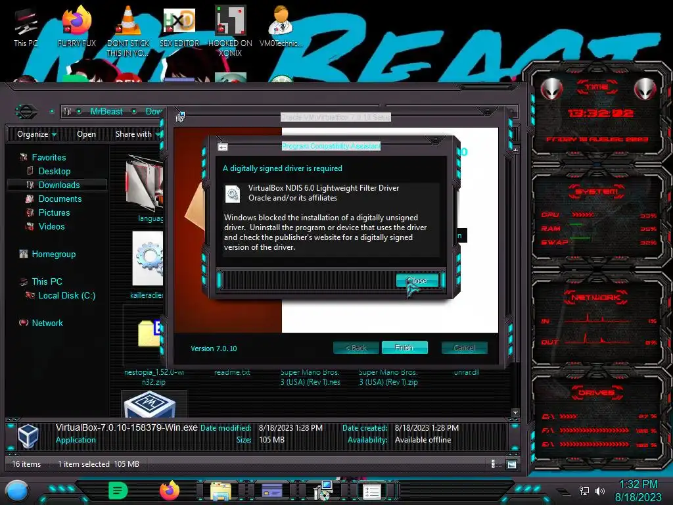Select Desktop in Explorer sidebar
Screen dimensions: 673x505
54,171
